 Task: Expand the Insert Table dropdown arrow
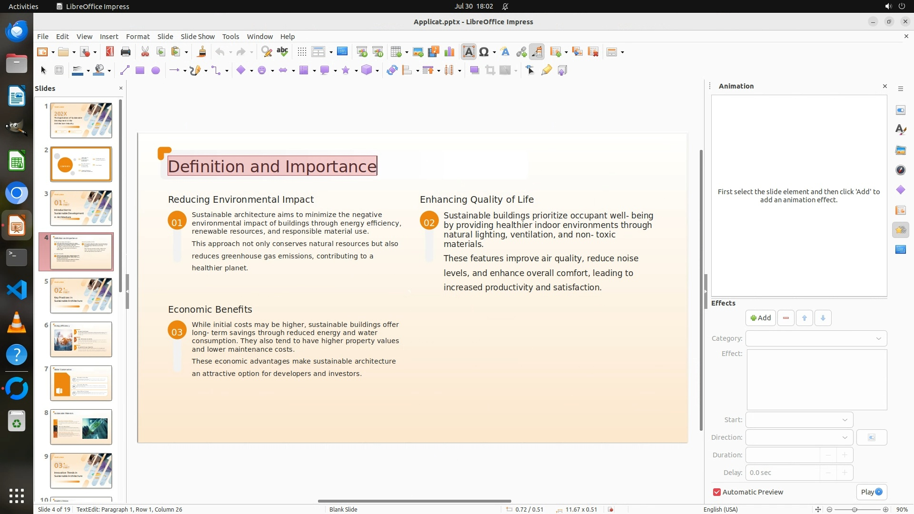coord(407,52)
